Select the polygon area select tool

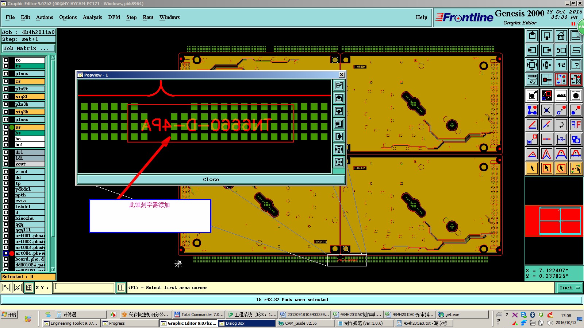click(x=561, y=168)
